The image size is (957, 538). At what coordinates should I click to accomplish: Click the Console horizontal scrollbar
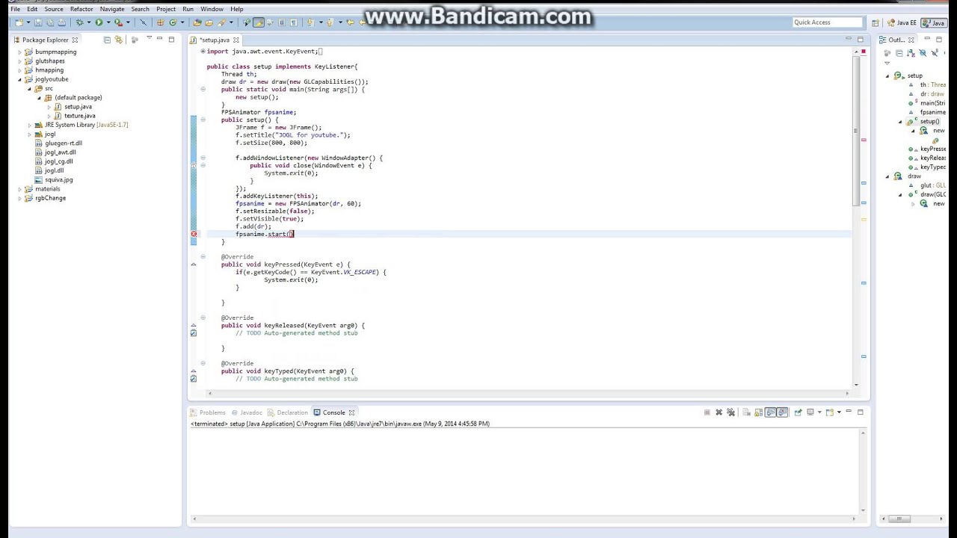pyautogui.click(x=523, y=519)
